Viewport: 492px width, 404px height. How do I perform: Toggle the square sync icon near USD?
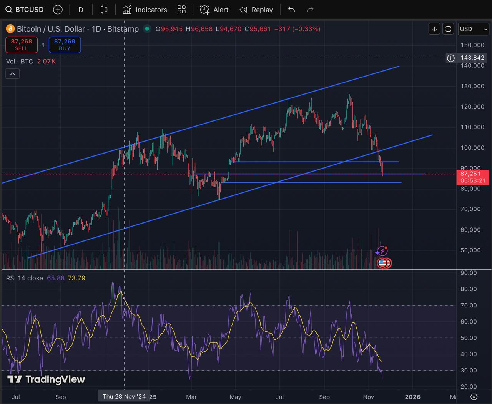448,29
